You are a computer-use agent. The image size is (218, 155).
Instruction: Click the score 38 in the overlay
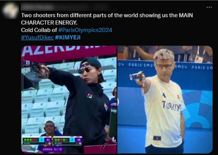(x=79, y=140)
